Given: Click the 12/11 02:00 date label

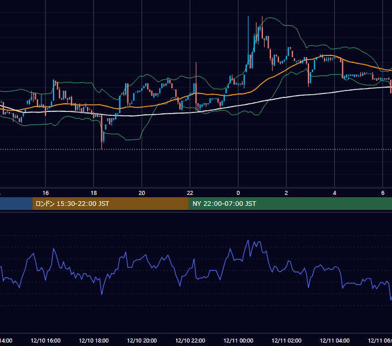Looking at the screenshot, I should [x=287, y=340].
